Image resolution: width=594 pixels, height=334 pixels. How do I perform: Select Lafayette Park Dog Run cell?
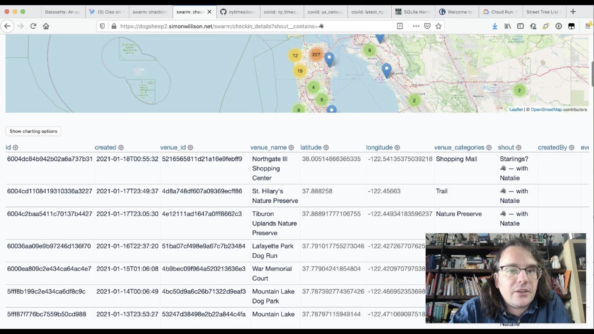275,251
